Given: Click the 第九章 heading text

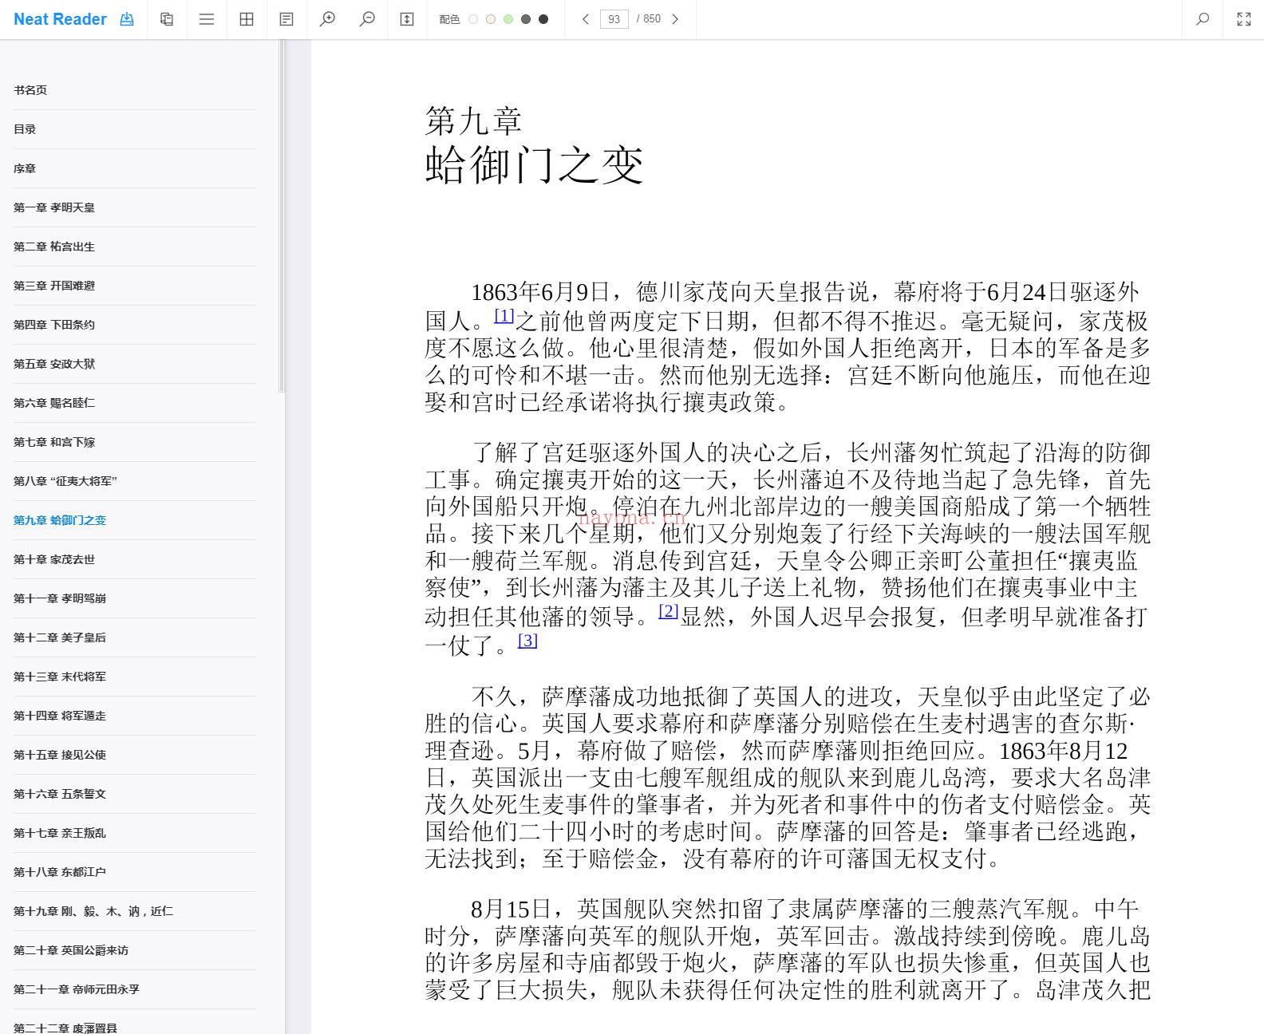Looking at the screenshot, I should pyautogui.click(x=473, y=121).
